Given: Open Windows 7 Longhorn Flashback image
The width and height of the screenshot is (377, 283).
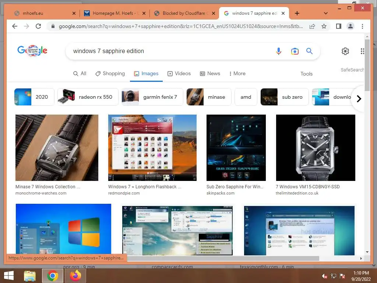Looking at the screenshot, I should [152, 147].
